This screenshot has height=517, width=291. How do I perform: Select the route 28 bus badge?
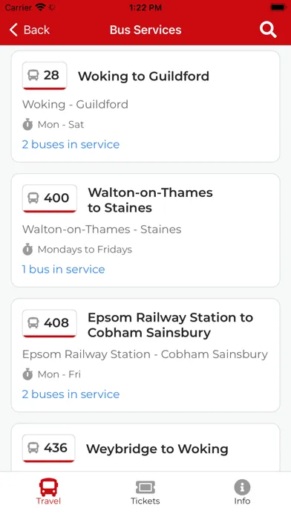[x=45, y=76]
